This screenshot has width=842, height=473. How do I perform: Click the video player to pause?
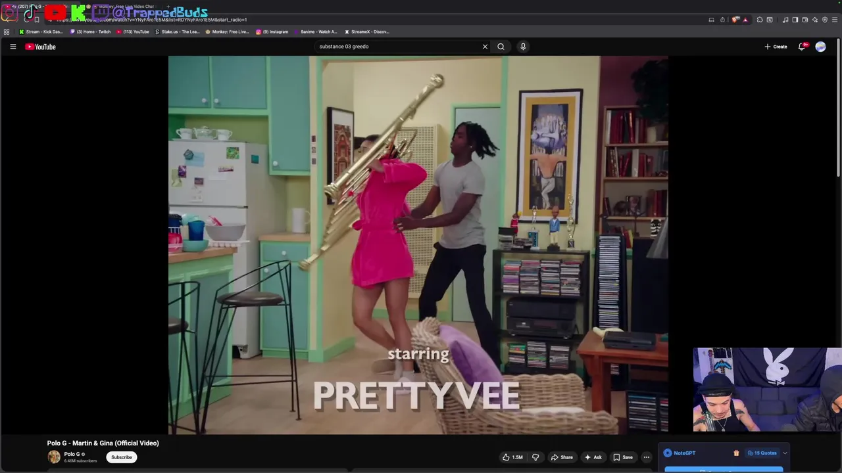pos(418,244)
